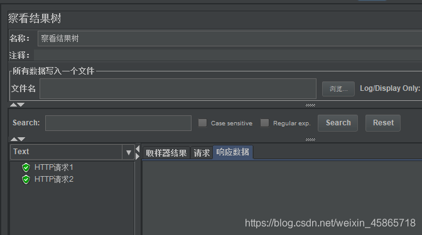Collapse file panel with up arrow above Search
The height and width of the screenshot is (235, 422).
[13, 105]
